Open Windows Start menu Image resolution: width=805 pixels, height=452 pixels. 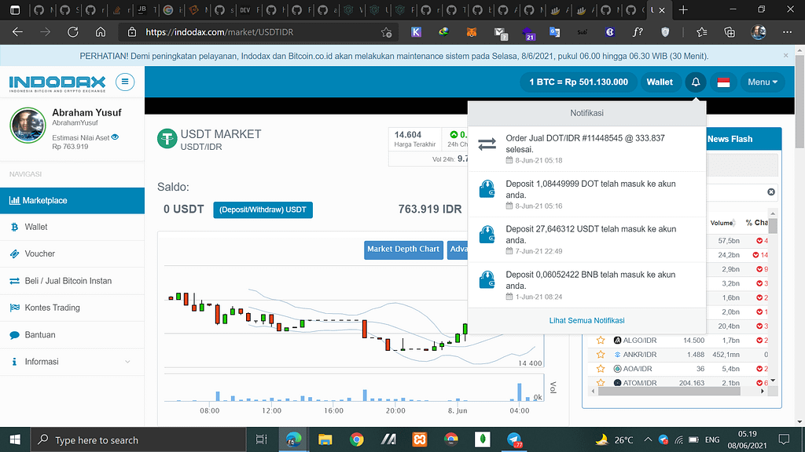point(15,439)
